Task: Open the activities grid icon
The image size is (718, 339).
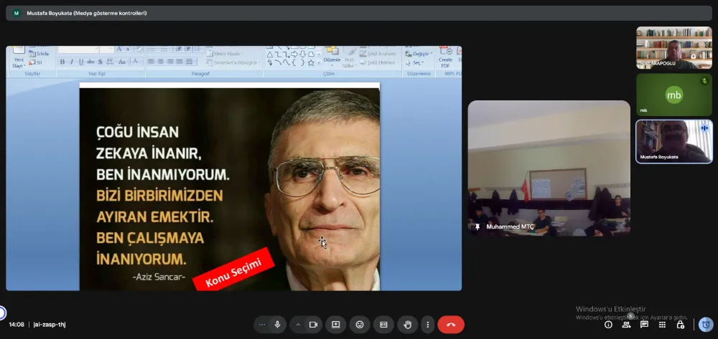Action: 662,325
